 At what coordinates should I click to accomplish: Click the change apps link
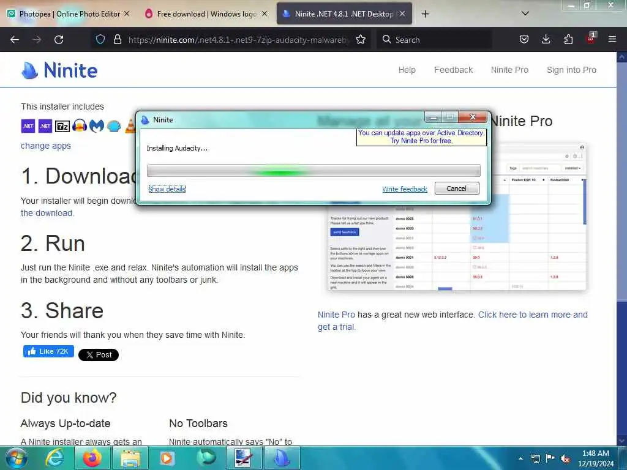(x=45, y=146)
